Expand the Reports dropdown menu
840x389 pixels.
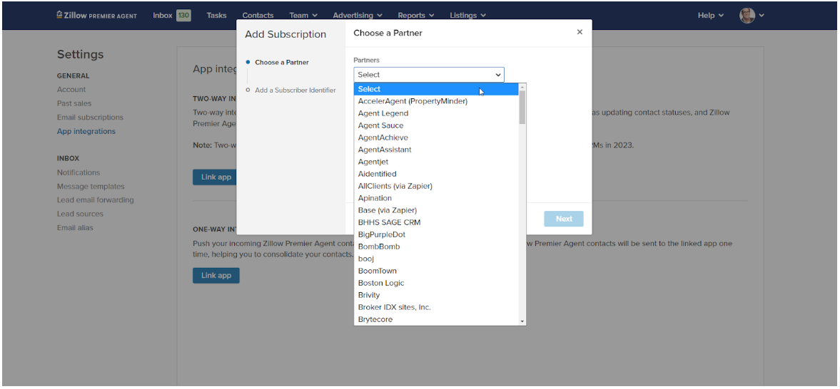coord(416,15)
